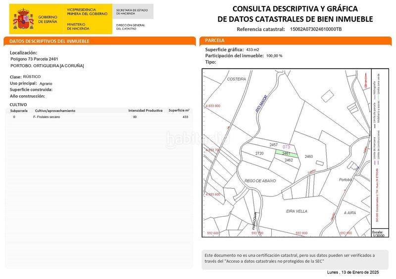Click the Superficie m² column header
Image resolution: width=396 pixels, height=279 pixels.
click(179, 111)
